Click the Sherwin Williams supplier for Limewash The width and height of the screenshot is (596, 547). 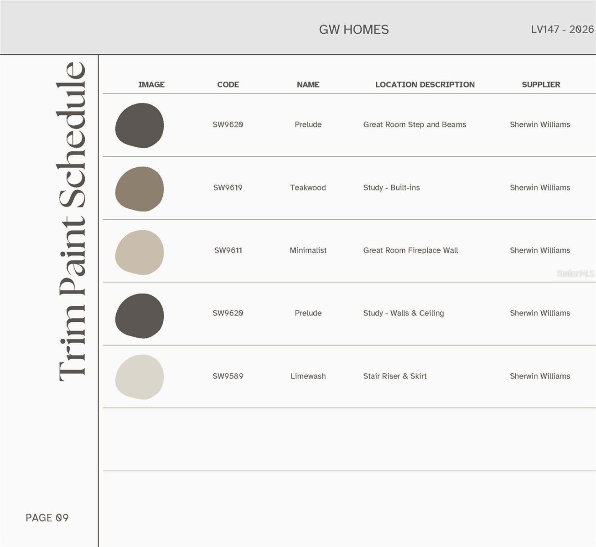coord(540,376)
